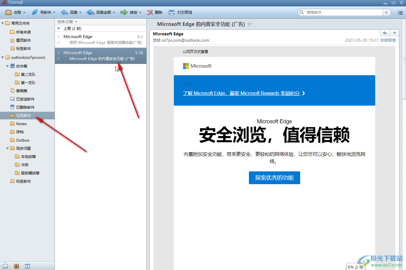Click the 回复 reply button
The width and height of the screenshot is (406, 270).
(69, 12)
